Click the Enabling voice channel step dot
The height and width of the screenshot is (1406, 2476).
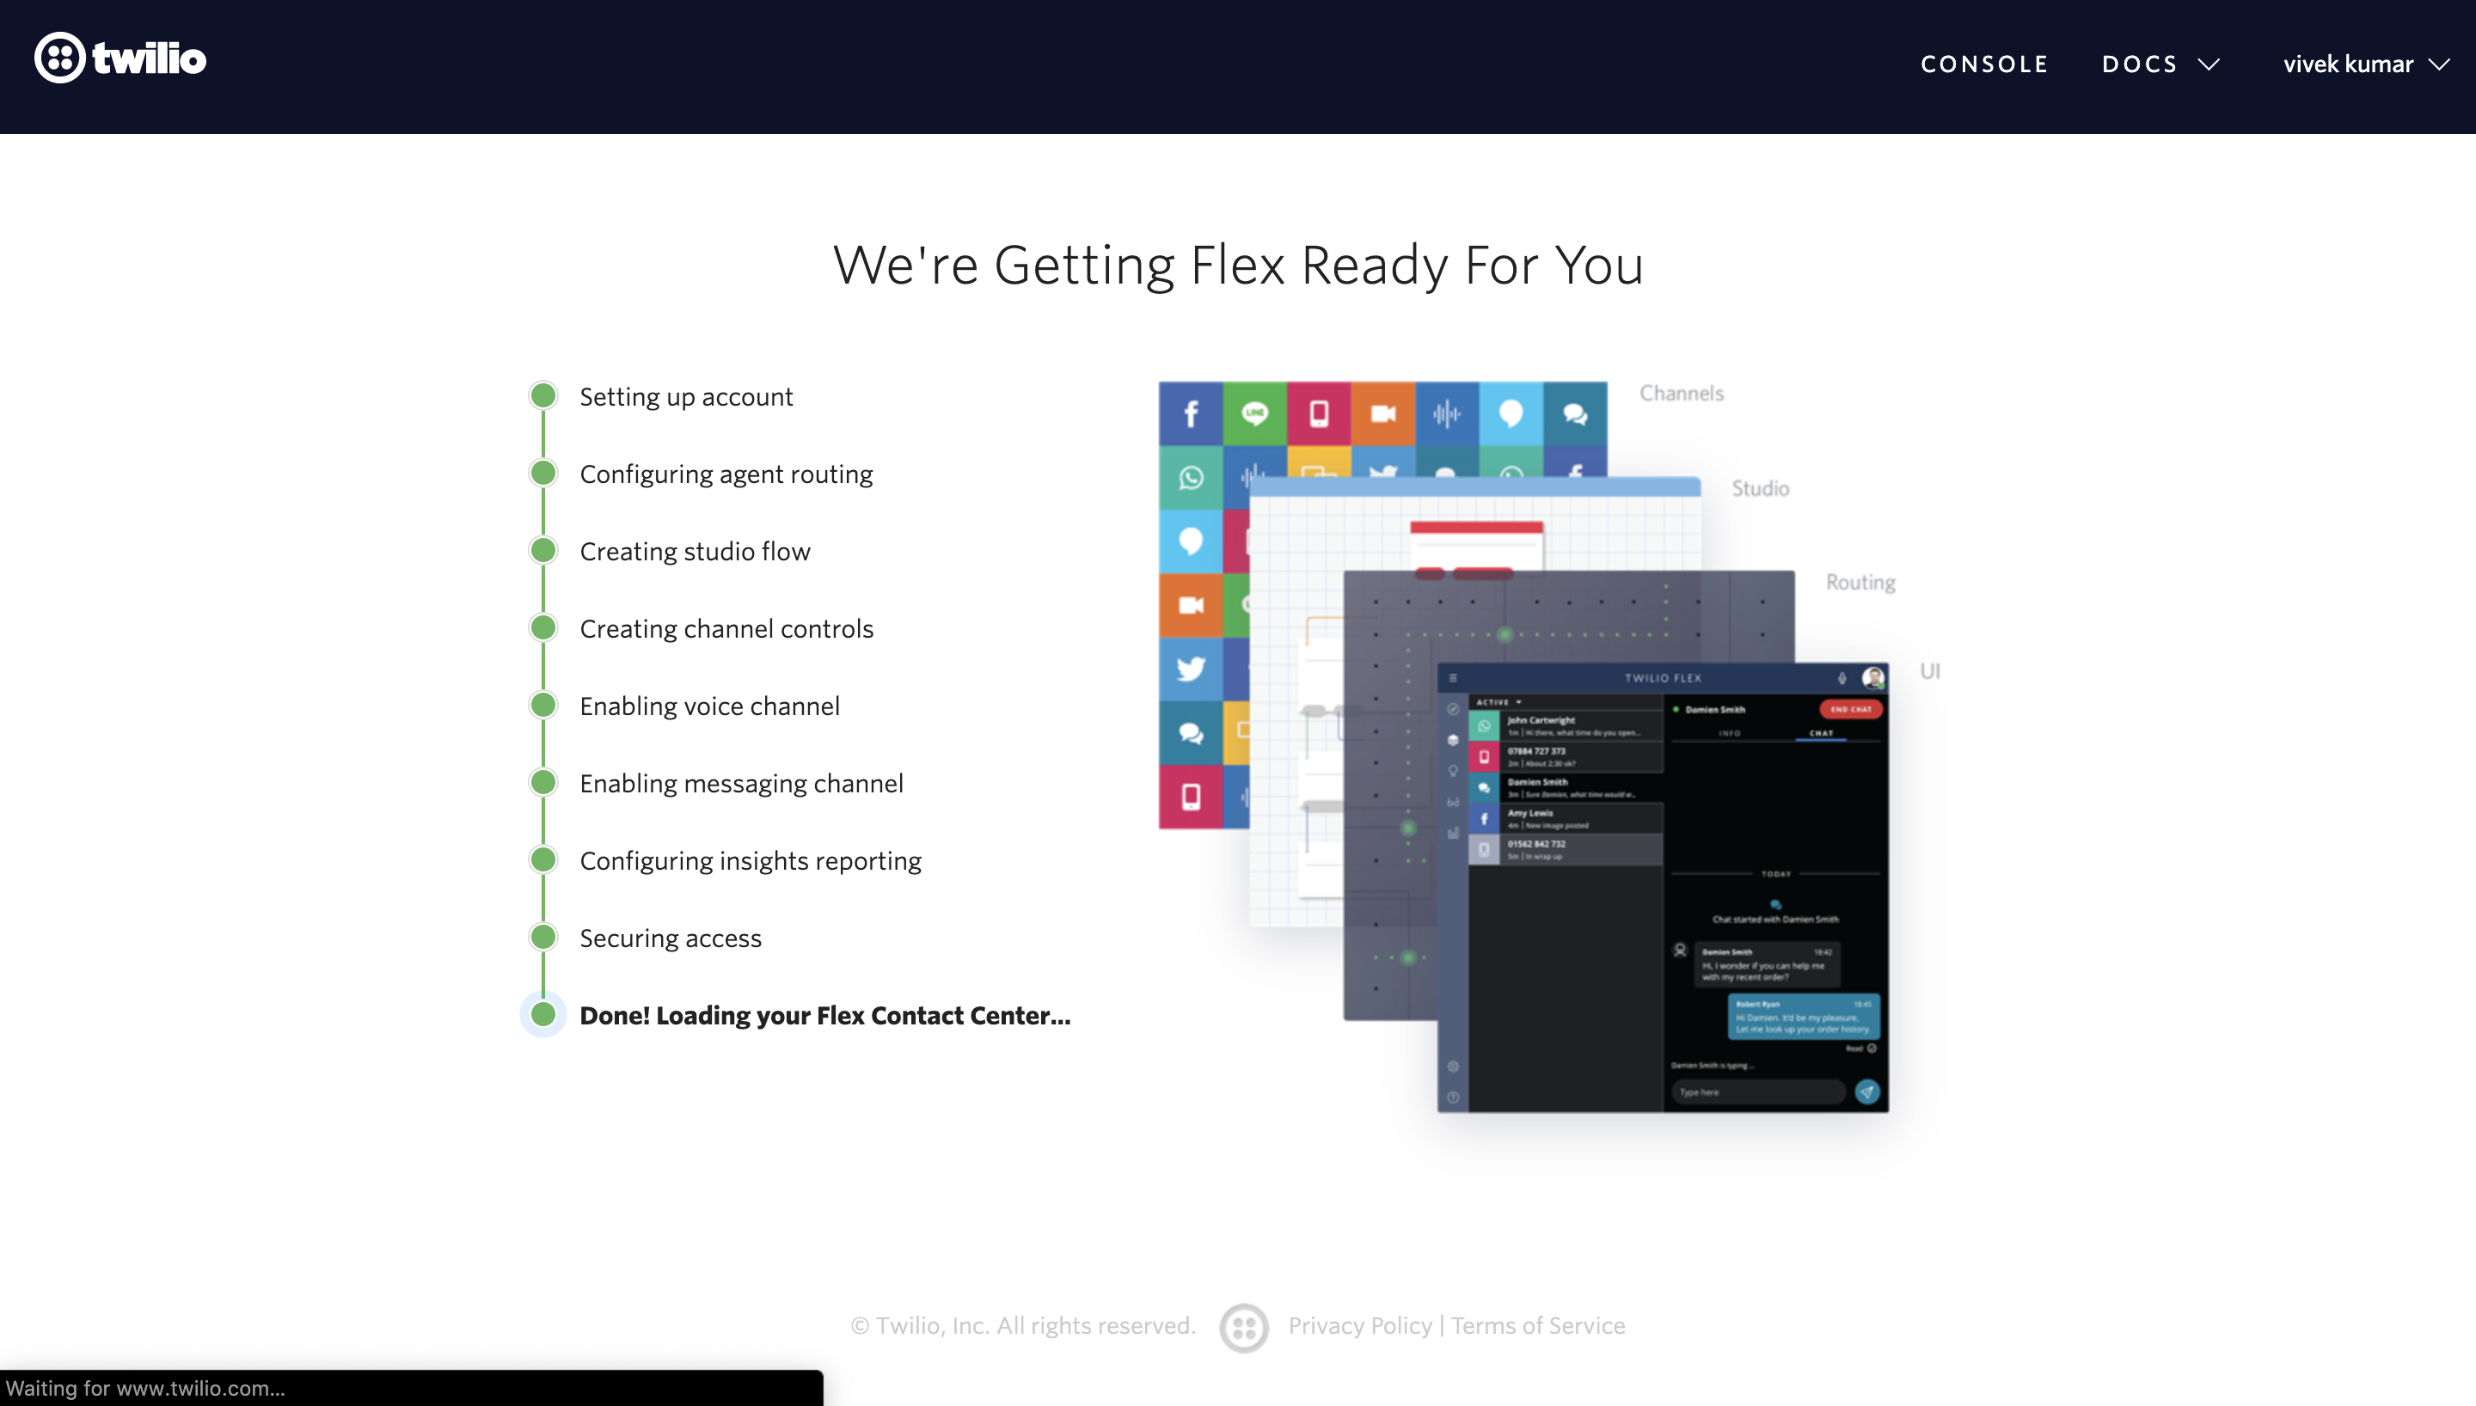pos(543,705)
